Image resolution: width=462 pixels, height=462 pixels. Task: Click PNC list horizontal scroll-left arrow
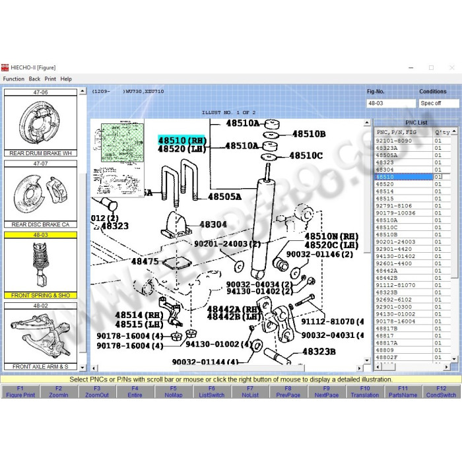pos(378,367)
